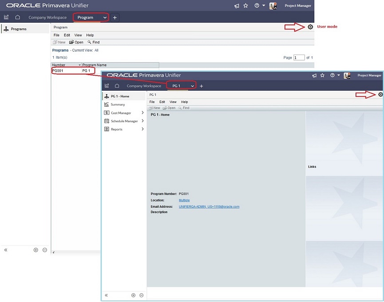Select Programs in the left navigator

25,29
